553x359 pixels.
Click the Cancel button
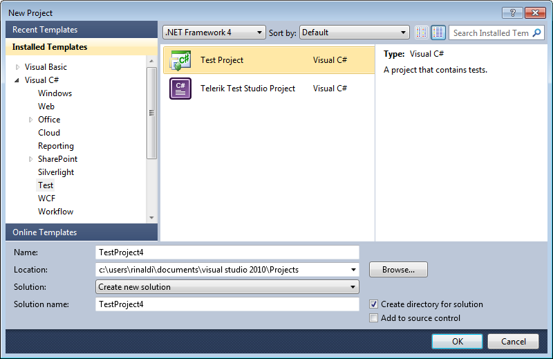pyautogui.click(x=513, y=341)
